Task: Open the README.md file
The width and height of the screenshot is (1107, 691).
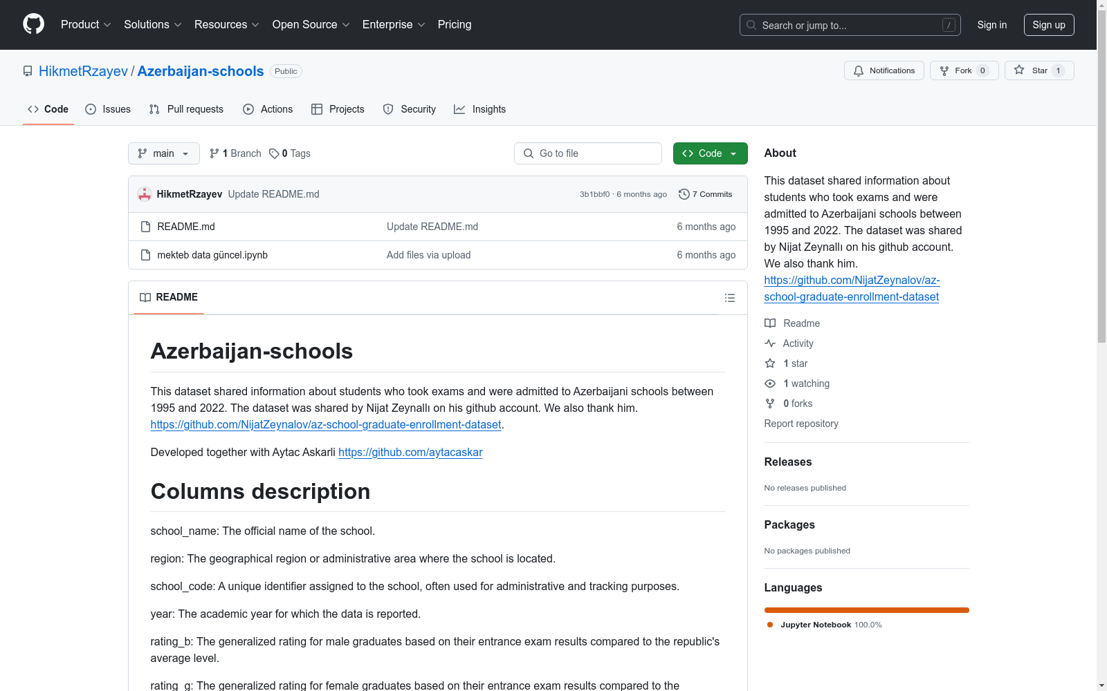Action: [186, 227]
